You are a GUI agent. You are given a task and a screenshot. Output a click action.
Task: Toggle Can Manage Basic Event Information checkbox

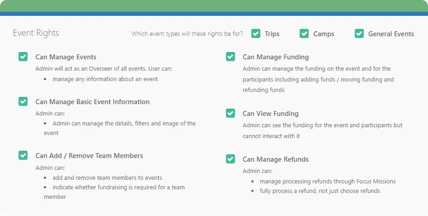(23, 101)
